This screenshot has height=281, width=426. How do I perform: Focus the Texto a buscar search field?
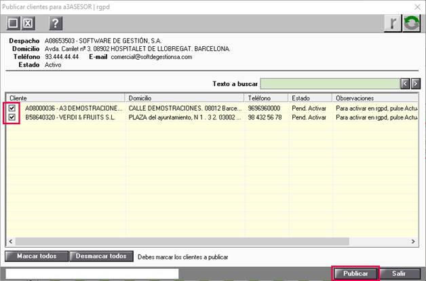point(330,83)
